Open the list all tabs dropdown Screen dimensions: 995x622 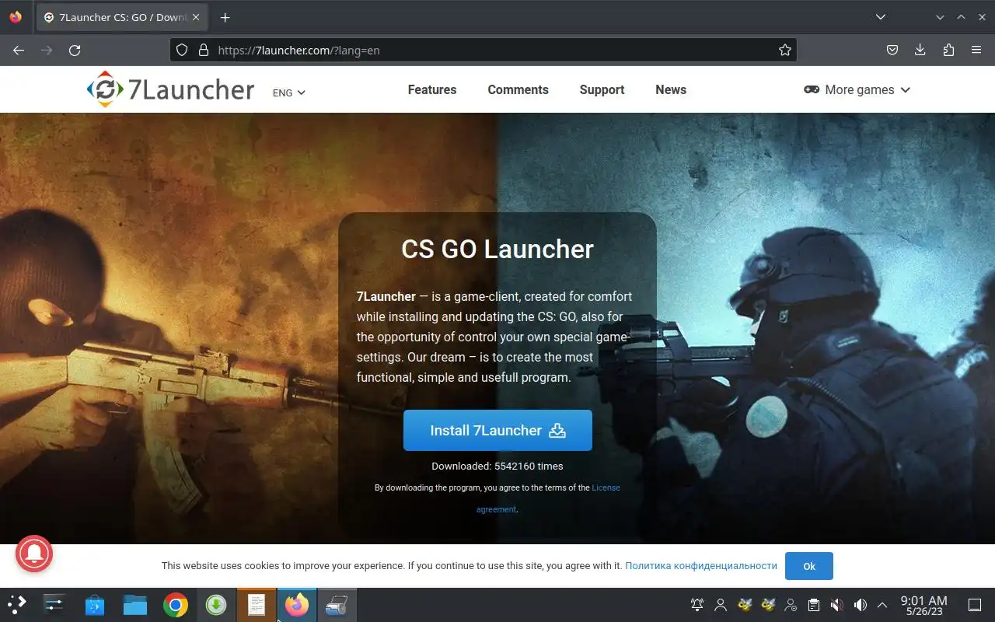(x=881, y=17)
